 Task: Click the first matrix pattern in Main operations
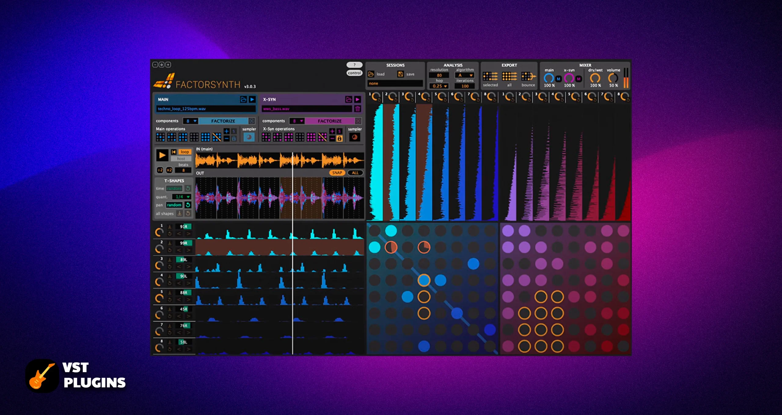(x=160, y=137)
